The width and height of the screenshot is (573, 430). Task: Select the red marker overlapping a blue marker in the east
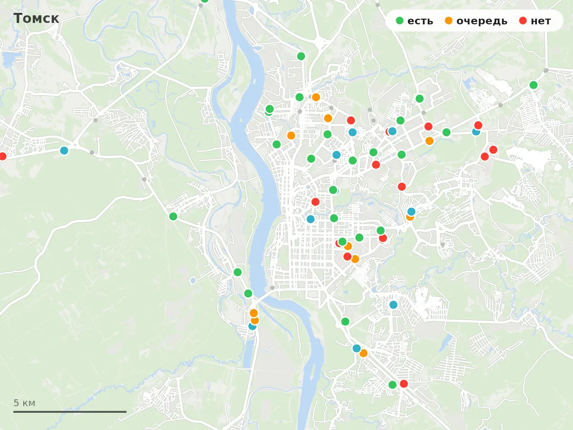point(478,125)
